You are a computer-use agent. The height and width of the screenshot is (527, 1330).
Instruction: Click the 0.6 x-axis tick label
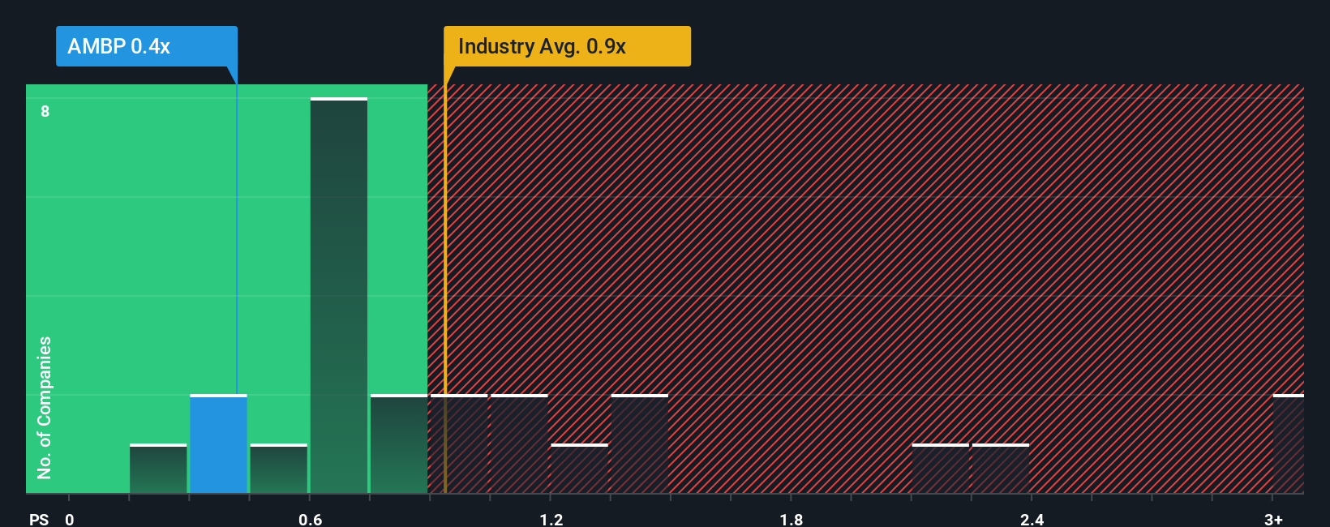point(311,519)
